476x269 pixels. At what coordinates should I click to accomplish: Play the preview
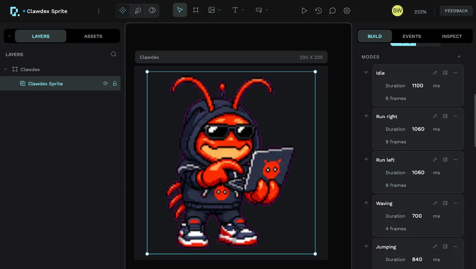pyautogui.click(x=304, y=11)
